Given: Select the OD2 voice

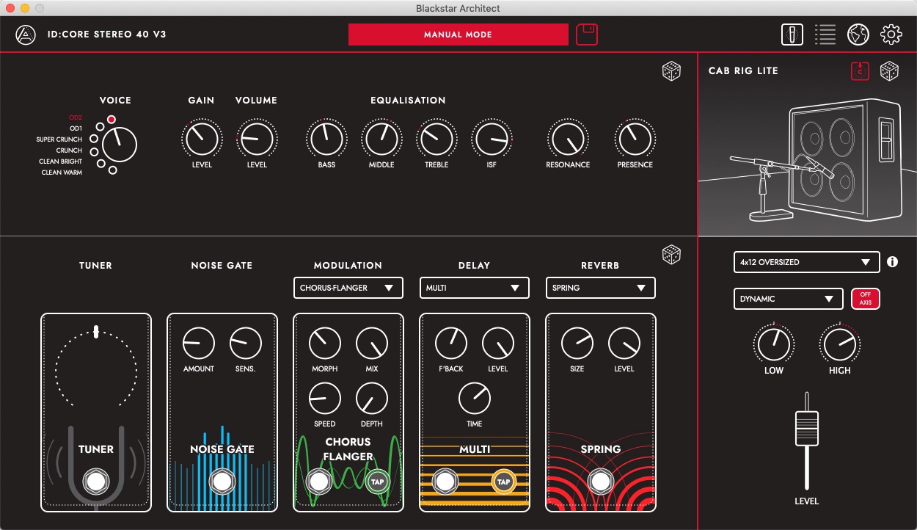Looking at the screenshot, I should point(111,119).
